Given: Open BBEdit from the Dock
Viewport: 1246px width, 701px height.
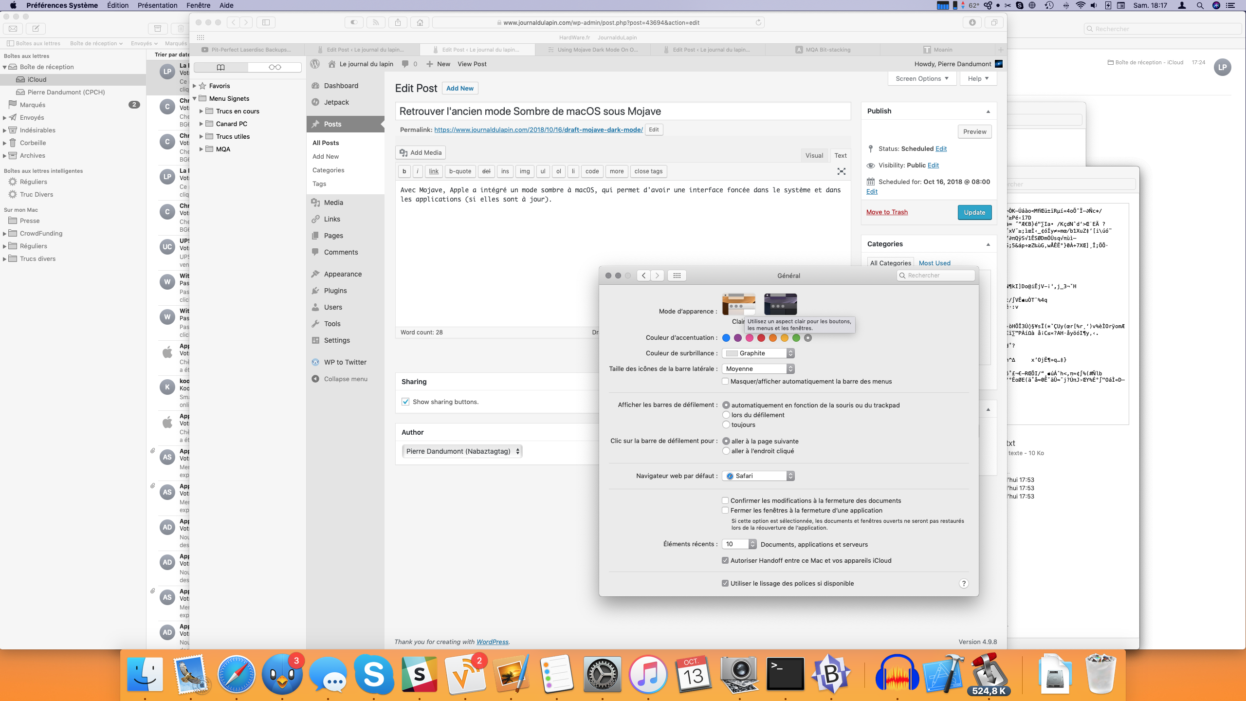Looking at the screenshot, I should (x=831, y=675).
